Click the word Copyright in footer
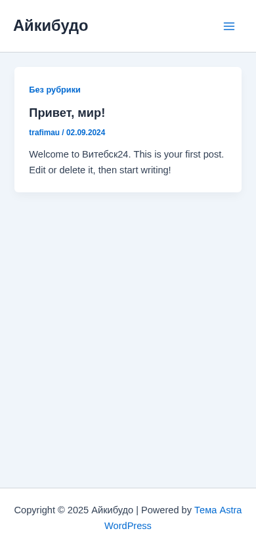The image size is (256, 554). click(x=35, y=510)
